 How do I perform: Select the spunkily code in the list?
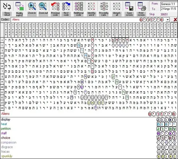click(7, 156)
